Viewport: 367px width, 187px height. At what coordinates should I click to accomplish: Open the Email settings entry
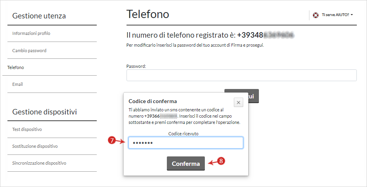point(18,84)
